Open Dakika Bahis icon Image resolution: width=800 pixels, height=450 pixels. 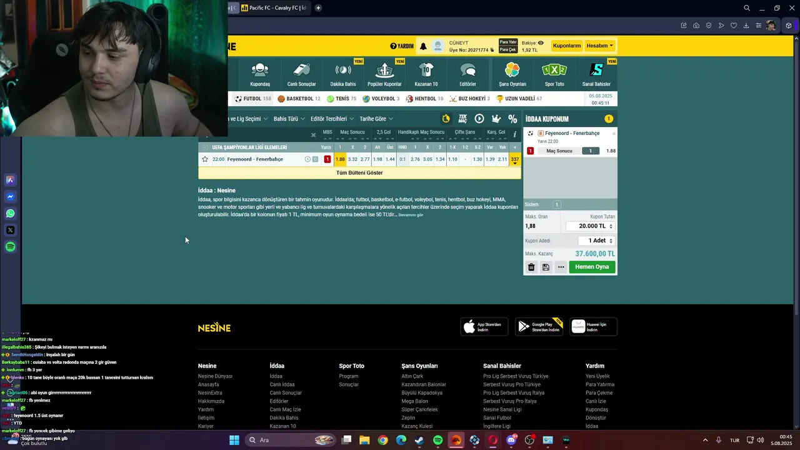click(343, 69)
